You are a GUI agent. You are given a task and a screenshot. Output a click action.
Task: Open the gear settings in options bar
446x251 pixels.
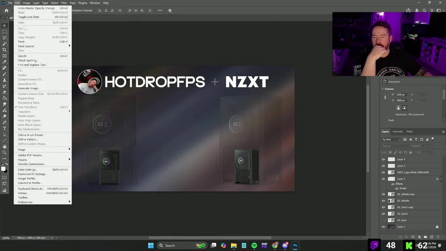point(170,10)
